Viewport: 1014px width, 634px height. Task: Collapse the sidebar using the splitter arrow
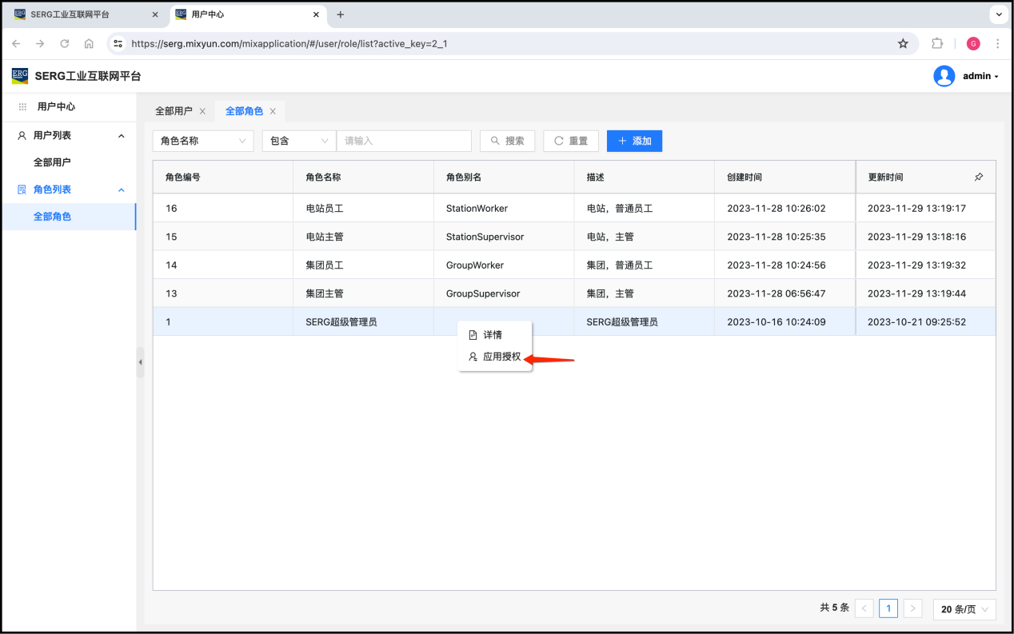pos(140,362)
